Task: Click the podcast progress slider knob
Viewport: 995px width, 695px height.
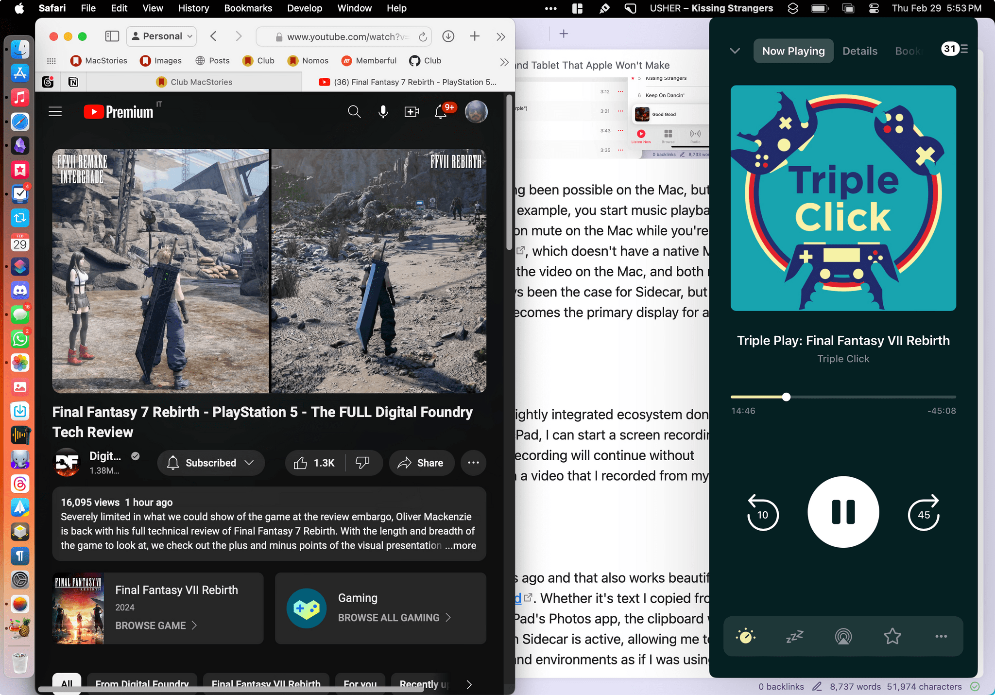Action: (x=786, y=397)
